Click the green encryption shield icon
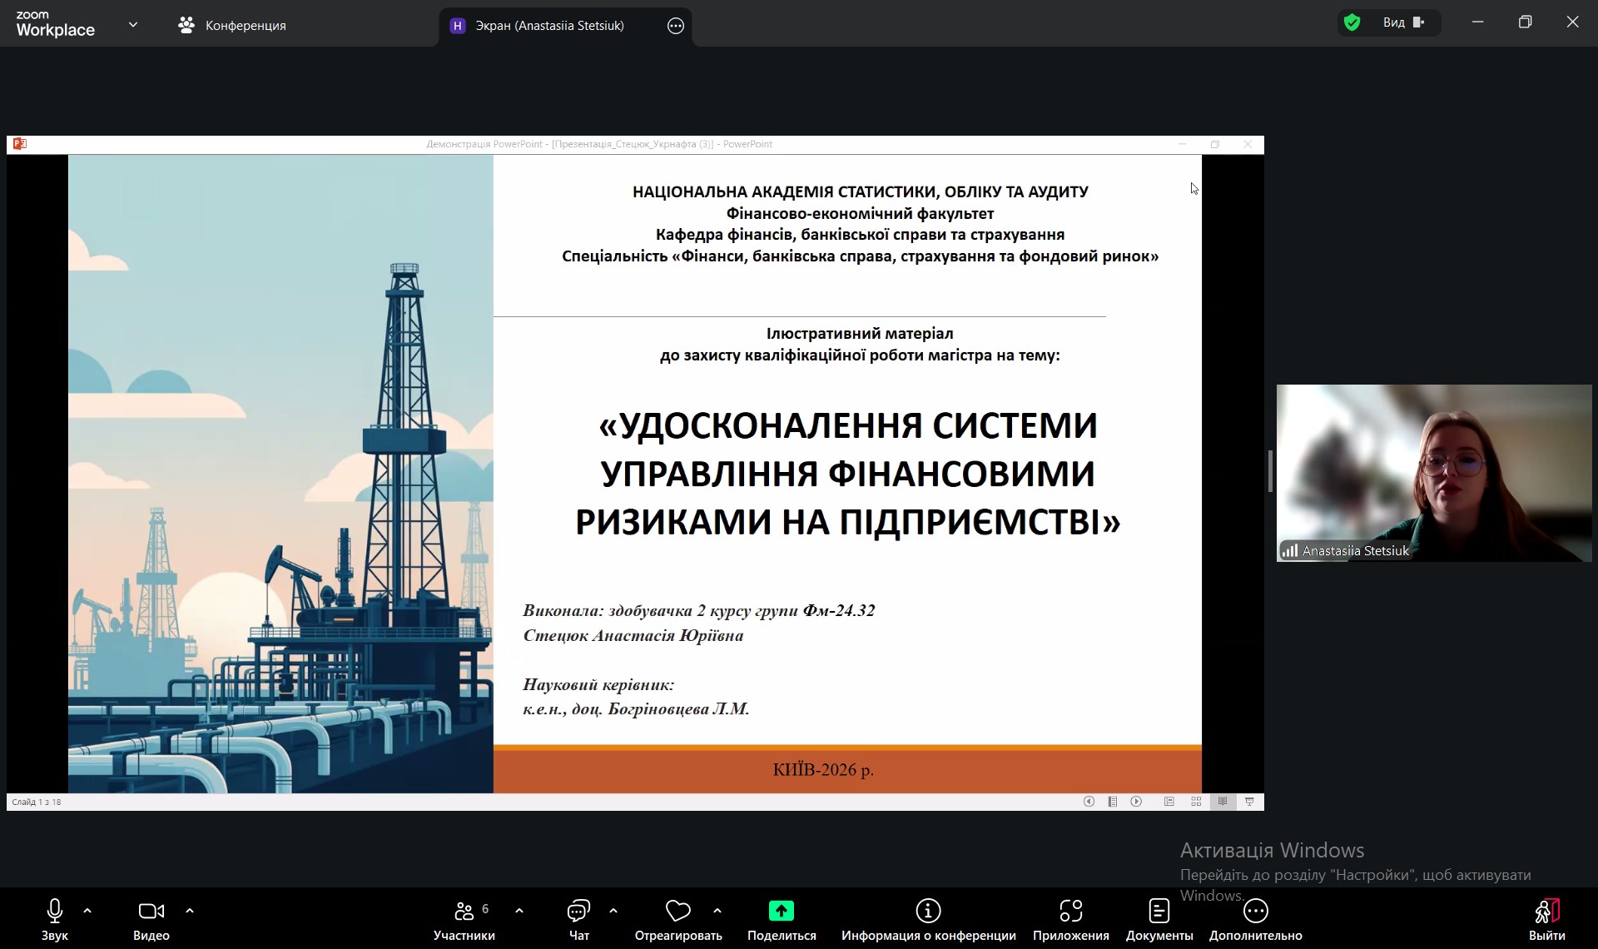 tap(1352, 22)
